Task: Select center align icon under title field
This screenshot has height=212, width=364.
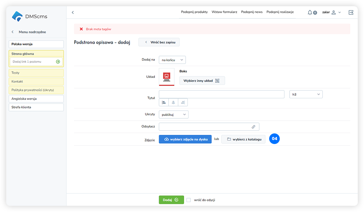Action: tap(173, 102)
